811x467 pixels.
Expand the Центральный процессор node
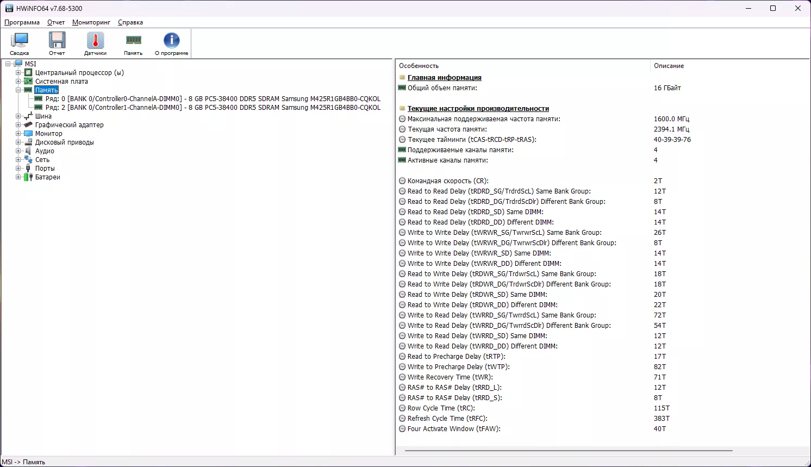(x=18, y=73)
